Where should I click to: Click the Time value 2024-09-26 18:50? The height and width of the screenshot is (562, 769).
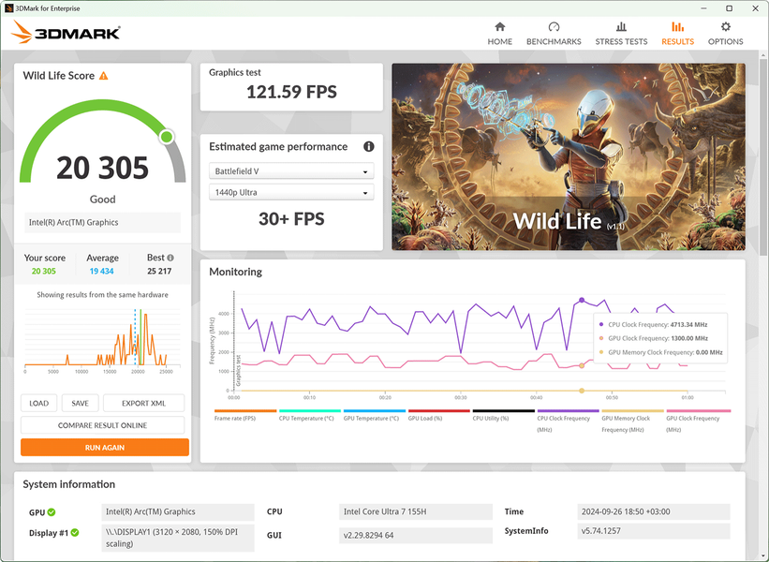(x=654, y=511)
